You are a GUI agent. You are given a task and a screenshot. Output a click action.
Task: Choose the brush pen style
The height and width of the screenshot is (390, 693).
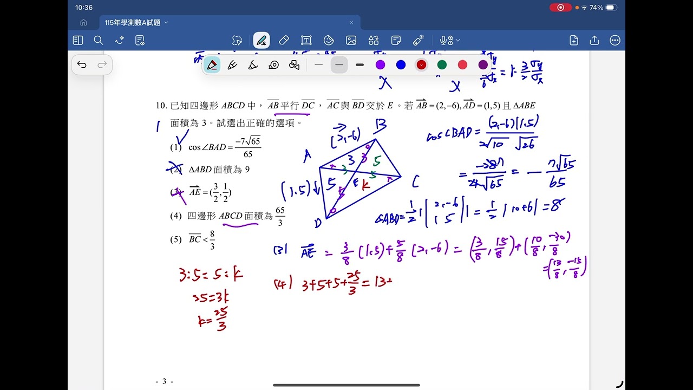point(233,65)
